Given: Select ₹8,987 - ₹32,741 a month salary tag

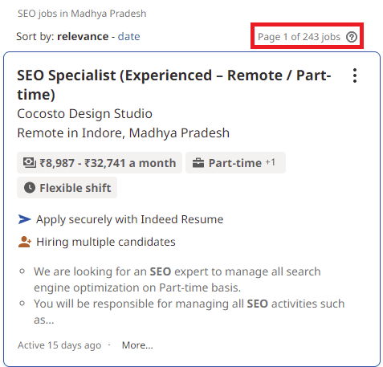Looking at the screenshot, I should (x=100, y=163).
